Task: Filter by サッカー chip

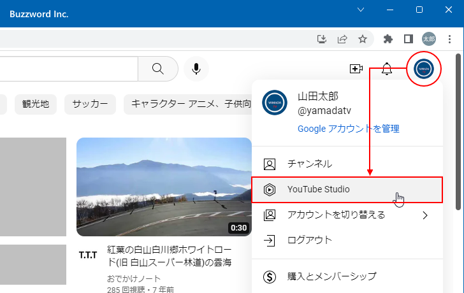Action: (x=90, y=104)
